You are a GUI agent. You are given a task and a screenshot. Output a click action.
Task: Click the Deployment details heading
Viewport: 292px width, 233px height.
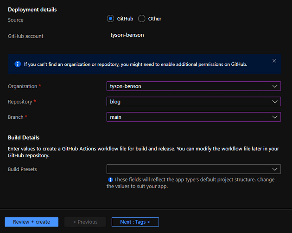click(x=32, y=10)
